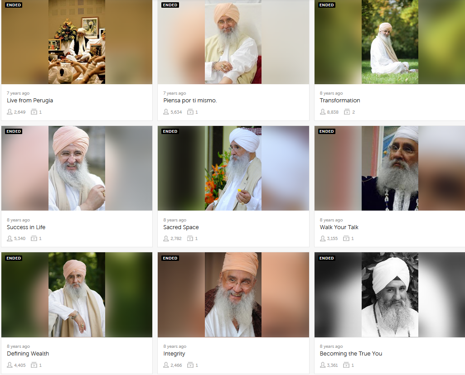Select the Integrity thumbnail image
Image resolution: width=465 pixels, height=375 pixels.
(233, 295)
